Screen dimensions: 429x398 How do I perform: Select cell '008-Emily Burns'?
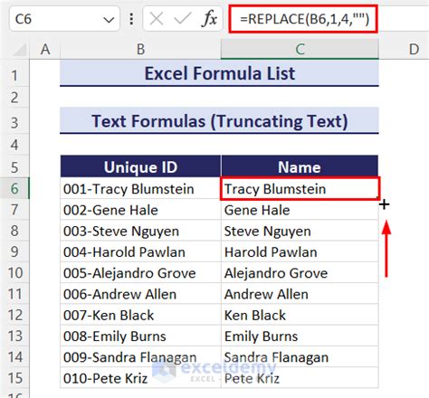[140, 336]
